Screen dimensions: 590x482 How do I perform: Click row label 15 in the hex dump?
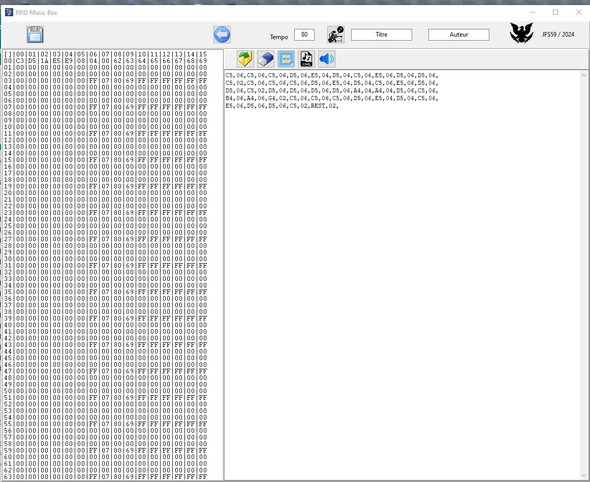[x=8, y=160]
